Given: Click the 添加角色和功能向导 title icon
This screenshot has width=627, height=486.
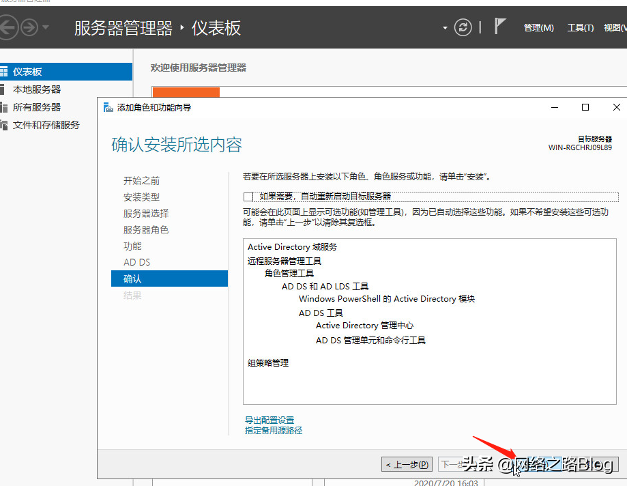Looking at the screenshot, I should pyautogui.click(x=108, y=107).
